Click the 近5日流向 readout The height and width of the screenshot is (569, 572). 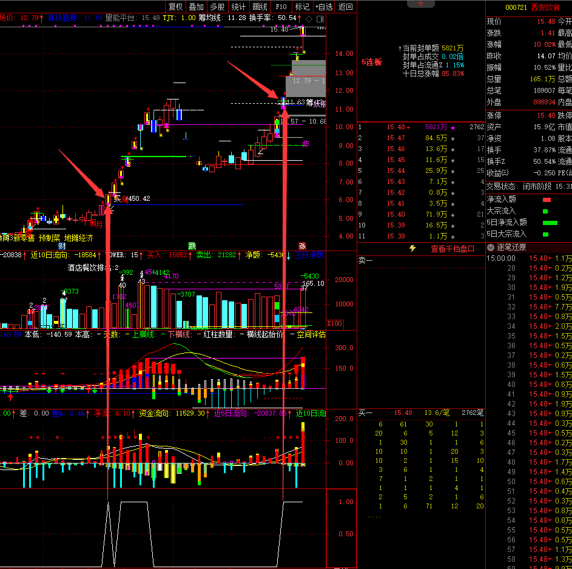pos(250,414)
